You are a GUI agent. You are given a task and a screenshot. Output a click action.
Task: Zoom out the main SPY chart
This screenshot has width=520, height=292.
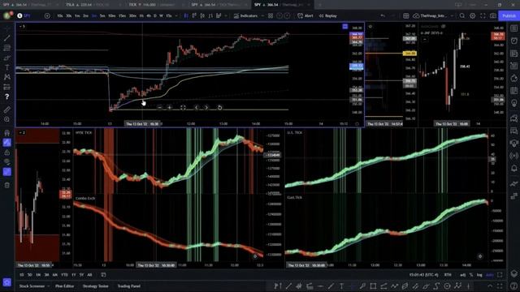(160, 108)
